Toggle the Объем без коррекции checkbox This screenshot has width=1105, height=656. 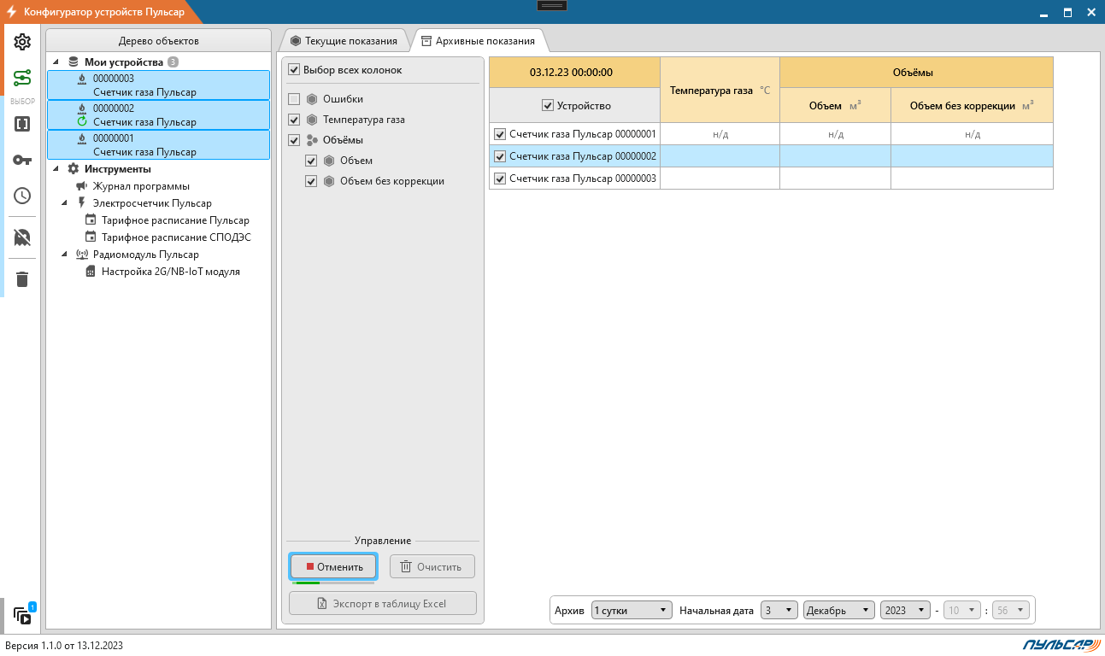click(312, 181)
